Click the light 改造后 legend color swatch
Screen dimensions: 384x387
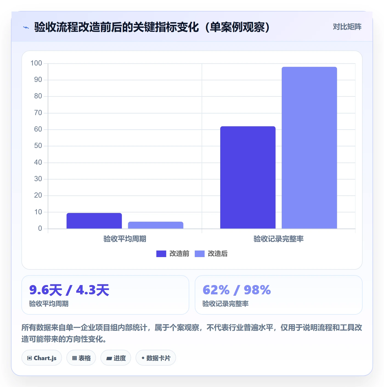(200, 254)
